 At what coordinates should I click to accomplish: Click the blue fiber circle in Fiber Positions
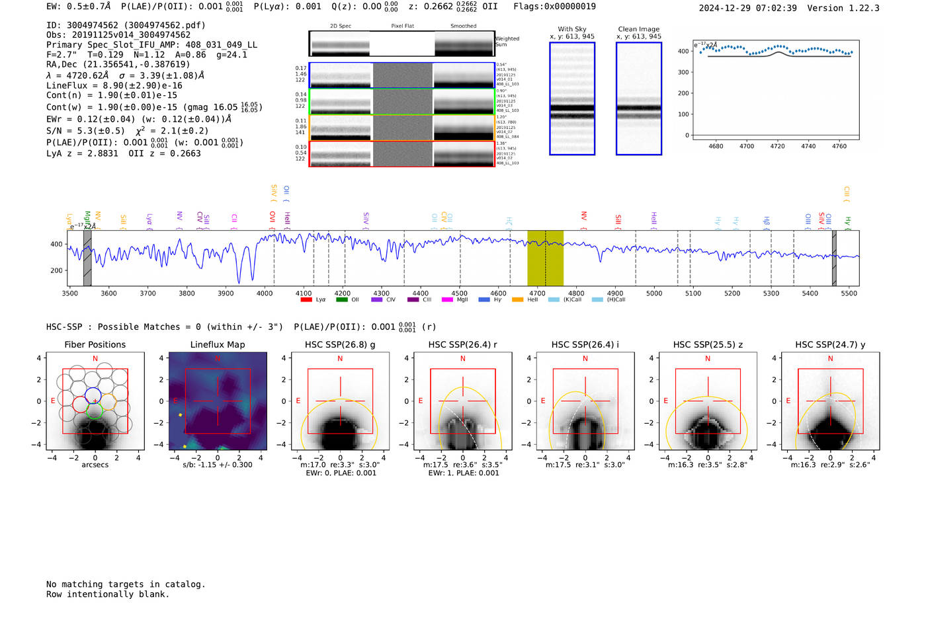pyautogui.click(x=93, y=395)
